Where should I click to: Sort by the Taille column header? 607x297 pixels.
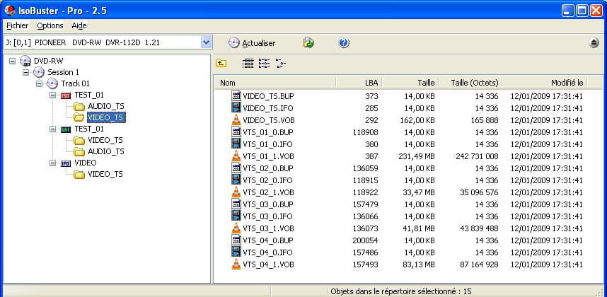click(x=410, y=83)
